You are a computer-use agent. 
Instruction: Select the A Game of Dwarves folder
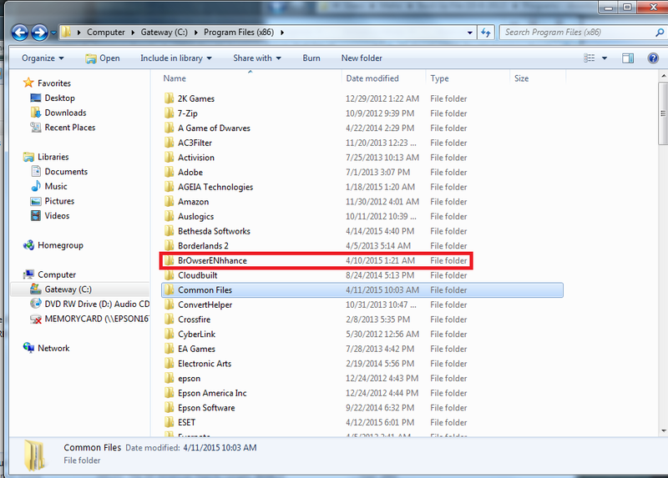362,128
